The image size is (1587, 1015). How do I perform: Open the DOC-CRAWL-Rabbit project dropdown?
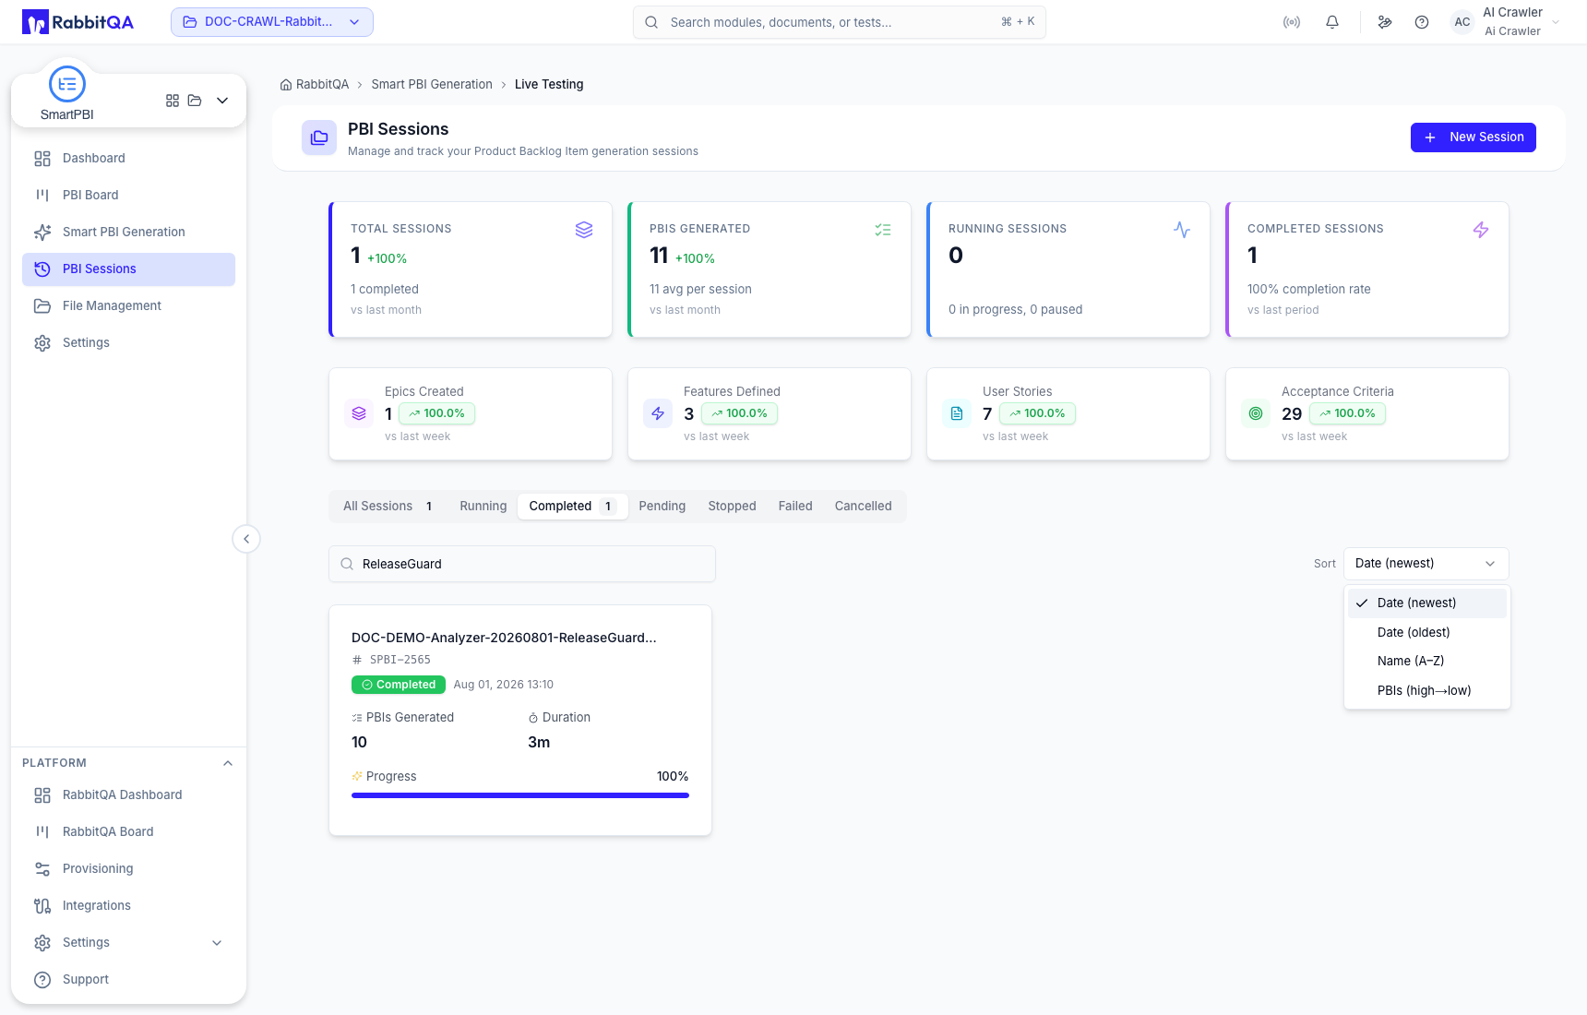tap(272, 22)
